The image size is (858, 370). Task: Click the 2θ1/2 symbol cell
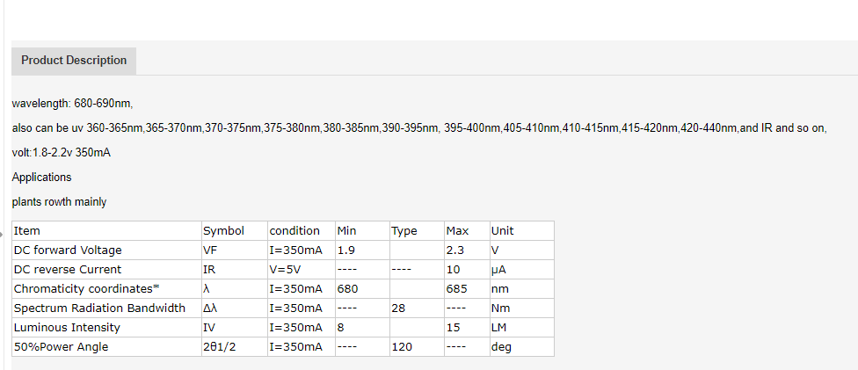[235, 347]
